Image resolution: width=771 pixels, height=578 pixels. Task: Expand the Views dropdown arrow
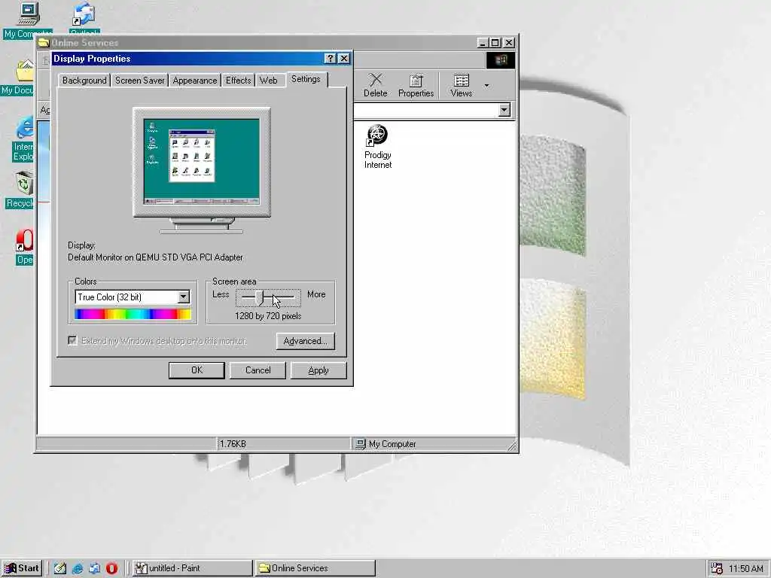click(486, 86)
